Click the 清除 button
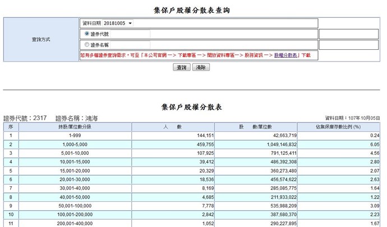 (200, 67)
